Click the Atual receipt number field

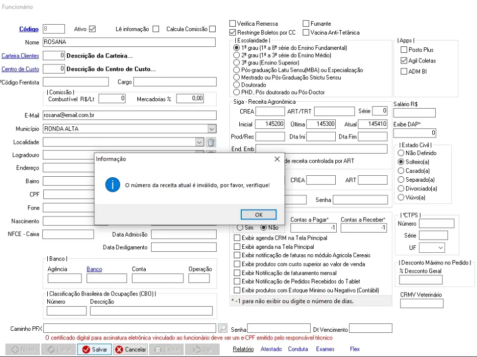[x=372, y=124]
